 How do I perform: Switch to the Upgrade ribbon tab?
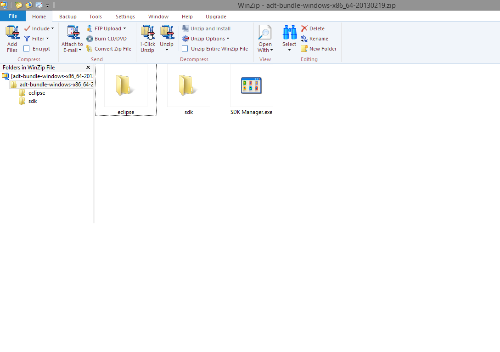click(216, 17)
